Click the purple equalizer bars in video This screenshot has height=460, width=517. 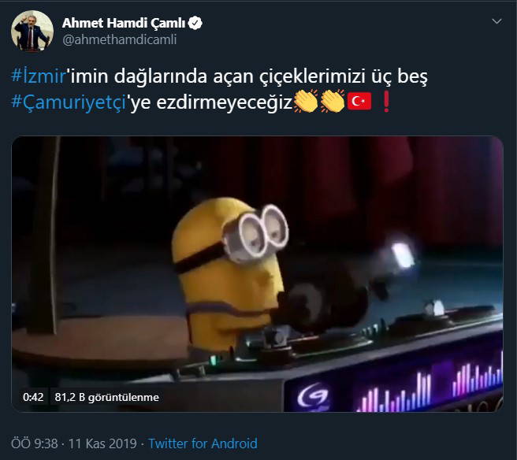click(x=430, y=388)
